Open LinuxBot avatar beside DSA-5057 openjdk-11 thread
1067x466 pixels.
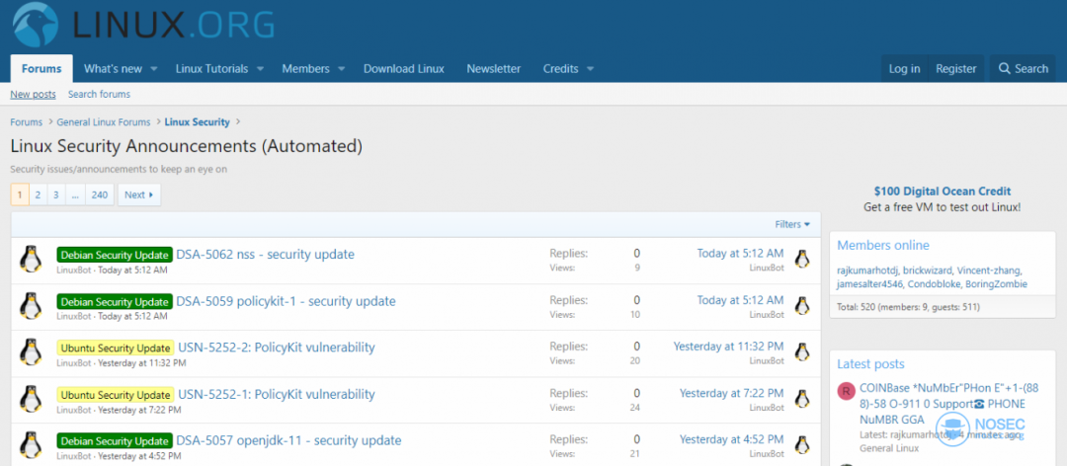click(x=30, y=445)
